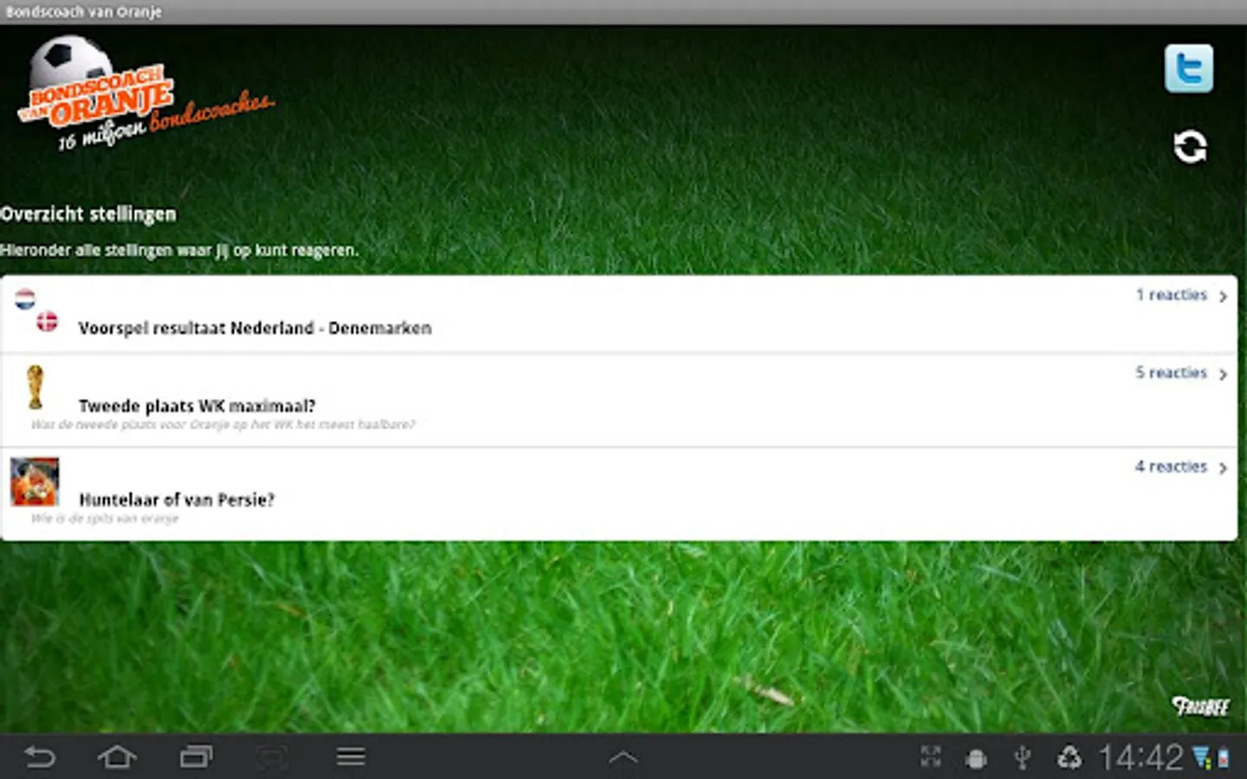
Task: Open the Nederland flag icon
Action: pos(25,299)
